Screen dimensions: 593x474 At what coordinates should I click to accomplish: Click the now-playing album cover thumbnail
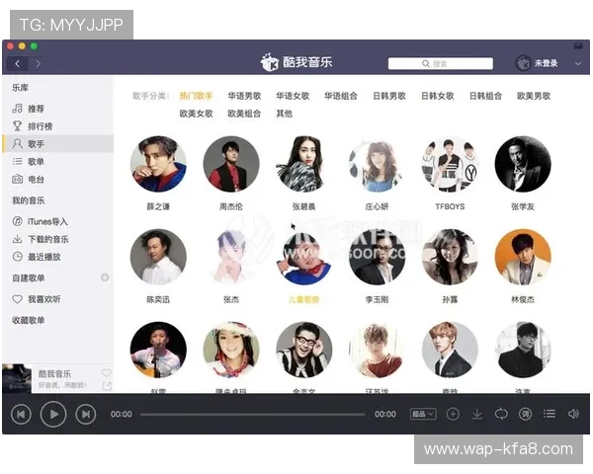click(17, 378)
